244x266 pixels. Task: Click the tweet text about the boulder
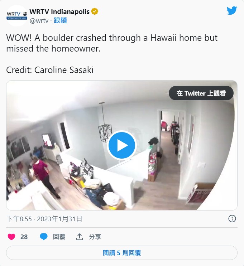tap(112, 43)
